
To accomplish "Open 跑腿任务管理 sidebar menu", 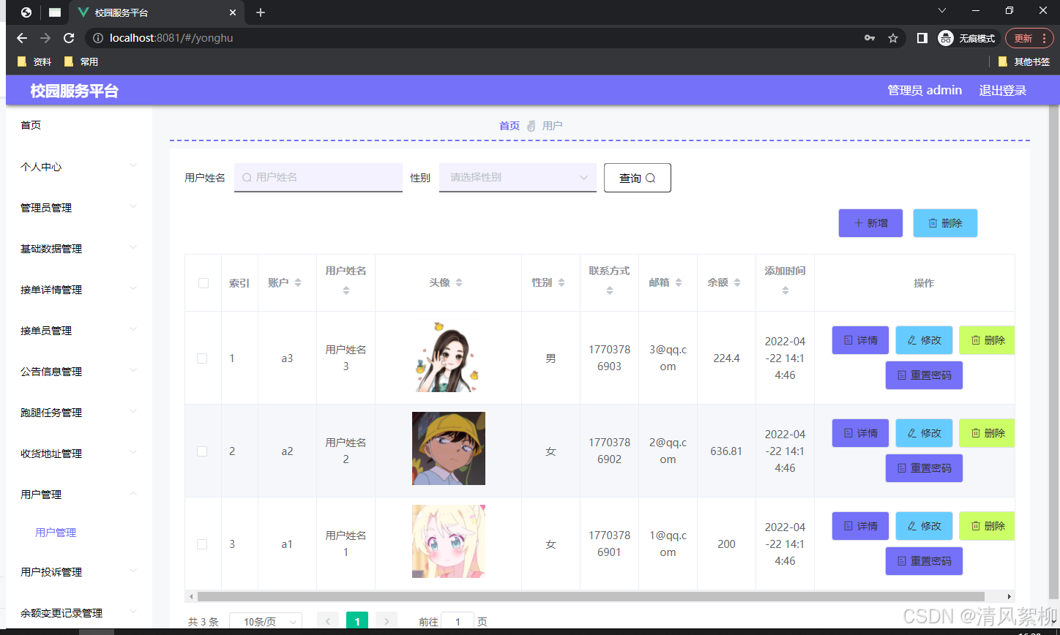I will pos(78,413).
